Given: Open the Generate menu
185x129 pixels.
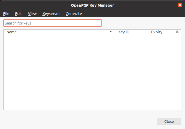Looking at the screenshot, I should click(x=74, y=14).
